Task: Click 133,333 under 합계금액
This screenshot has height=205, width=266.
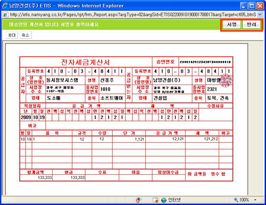Action: tap(45, 177)
